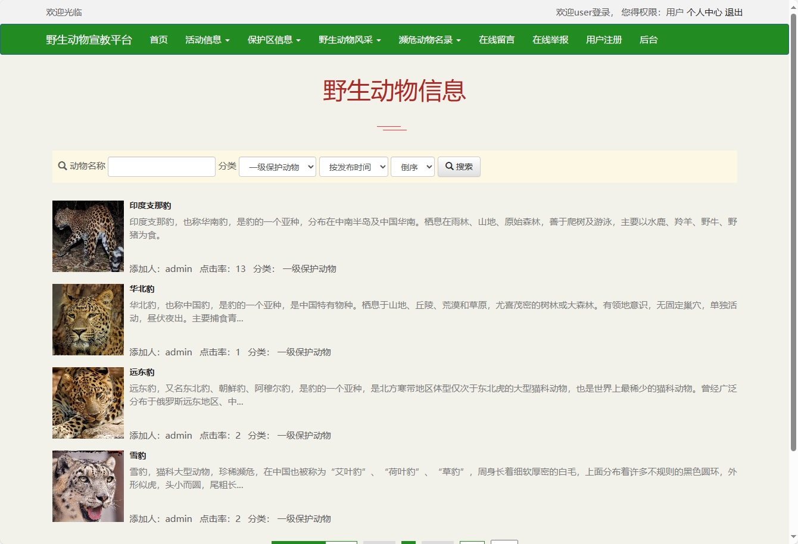The height and width of the screenshot is (544, 798).
Task: Click the 在线举报 nav item
Action: tap(550, 39)
